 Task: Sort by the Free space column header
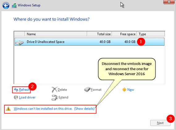(124, 34)
